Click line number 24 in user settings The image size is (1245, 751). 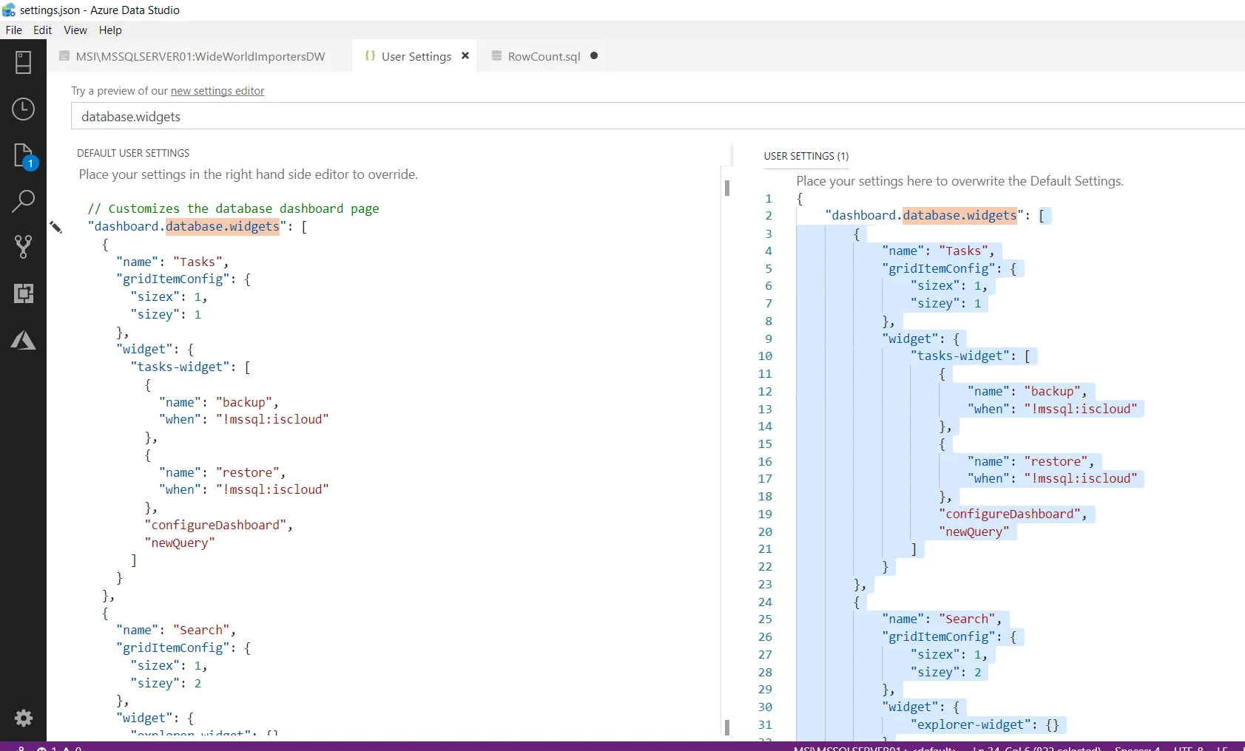(765, 602)
